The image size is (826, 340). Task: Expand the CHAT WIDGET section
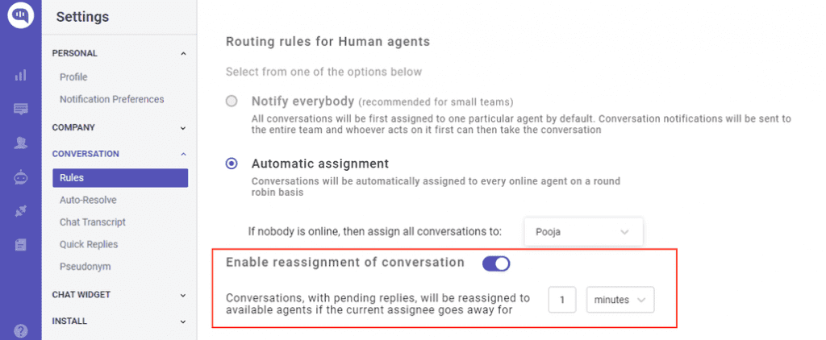[120, 295]
